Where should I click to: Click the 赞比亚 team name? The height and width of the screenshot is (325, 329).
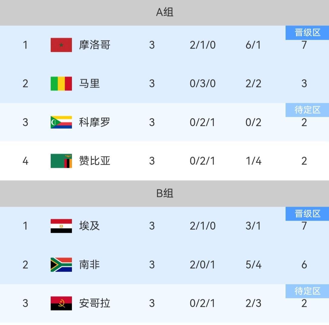click(x=94, y=161)
